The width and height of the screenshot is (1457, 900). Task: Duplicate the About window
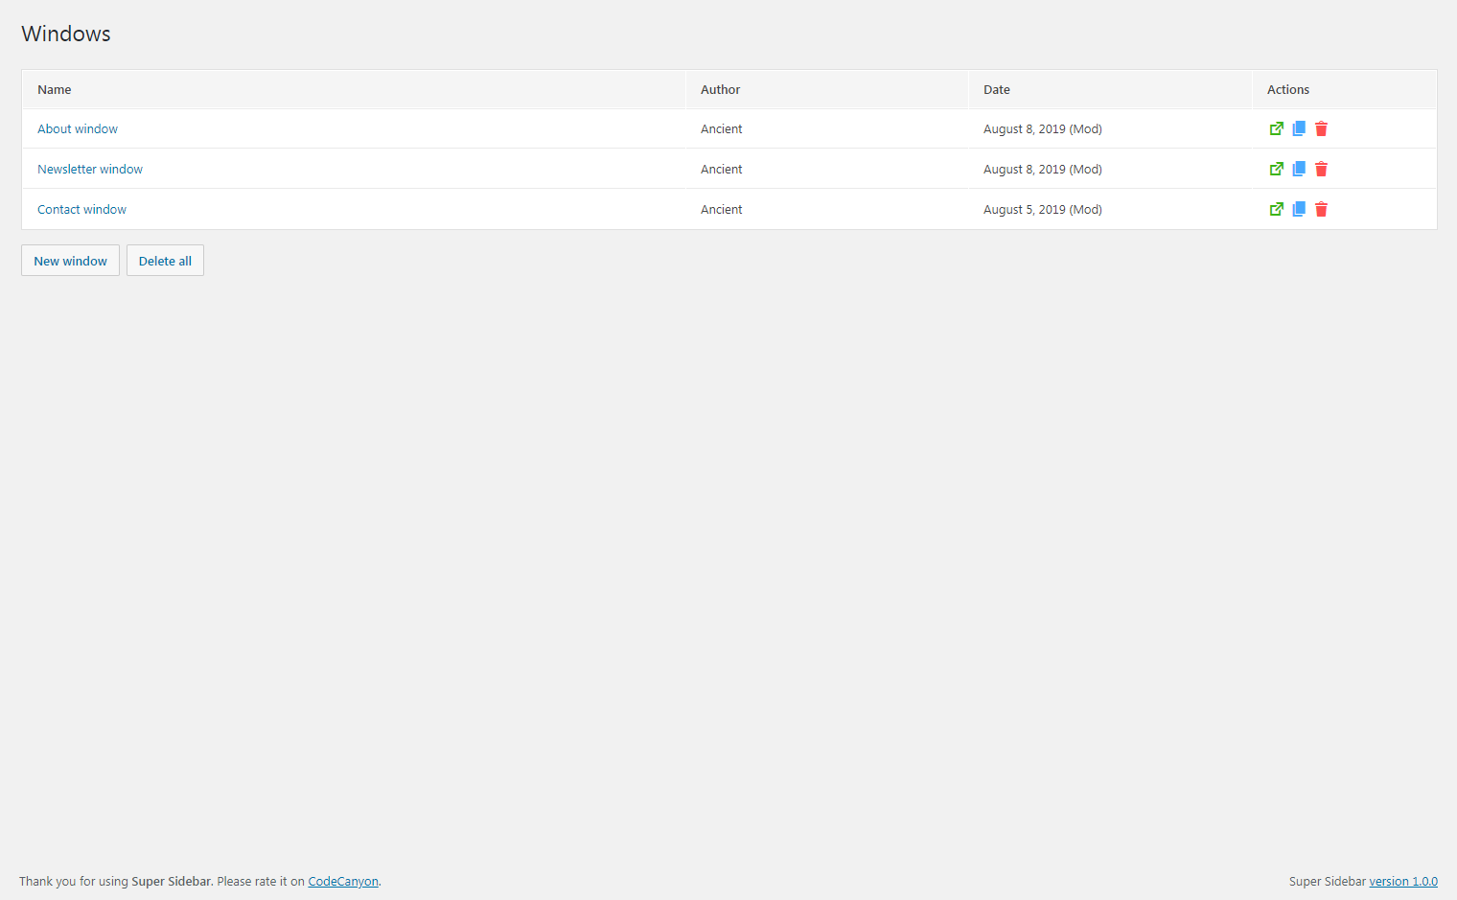pyautogui.click(x=1299, y=128)
